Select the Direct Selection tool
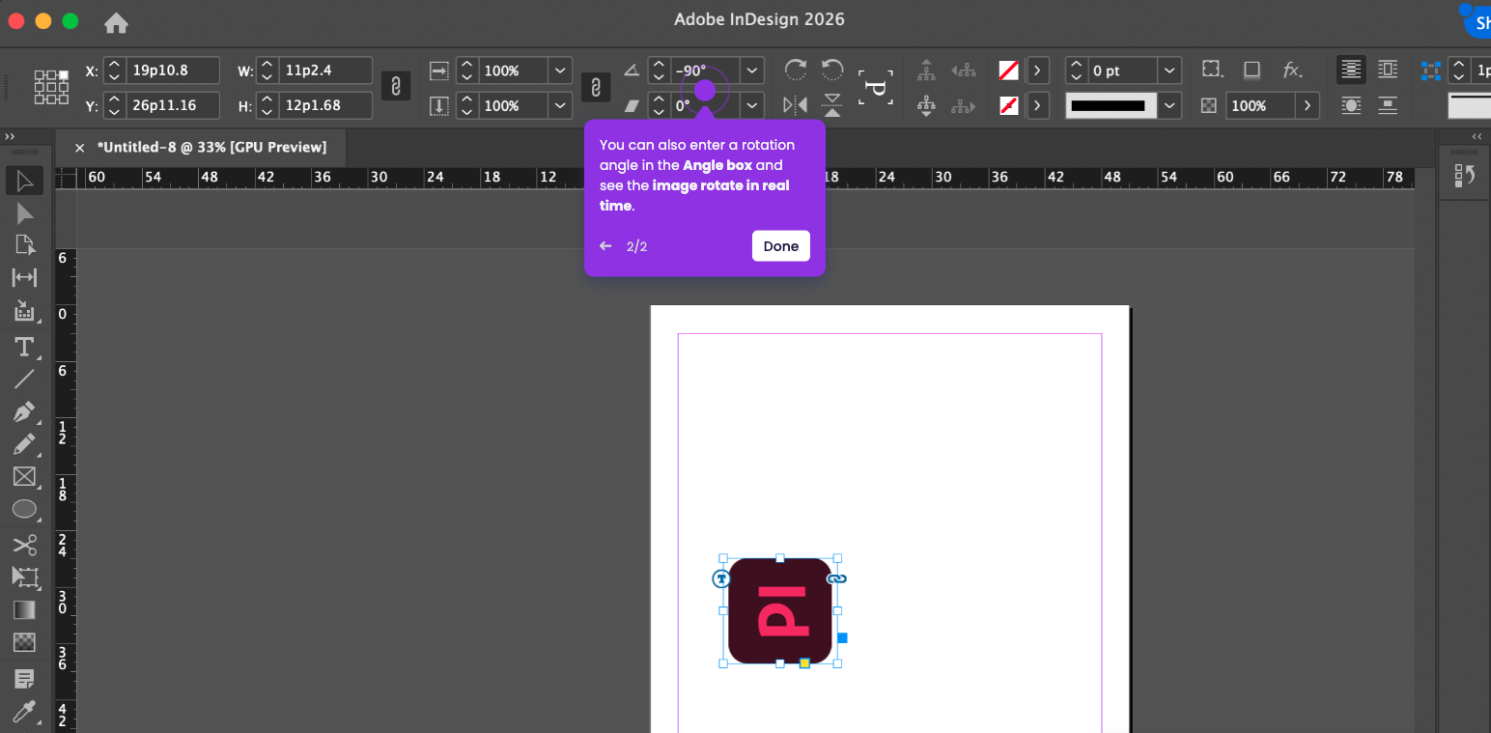This screenshot has height=733, width=1491. click(25, 213)
